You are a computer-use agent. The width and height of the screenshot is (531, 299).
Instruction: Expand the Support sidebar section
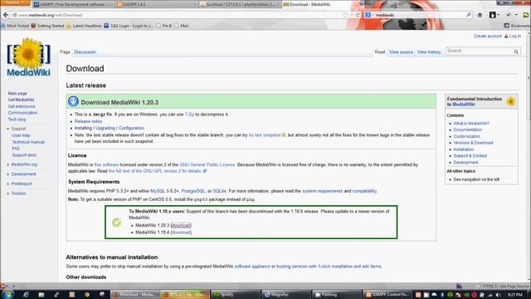[x=8, y=129]
